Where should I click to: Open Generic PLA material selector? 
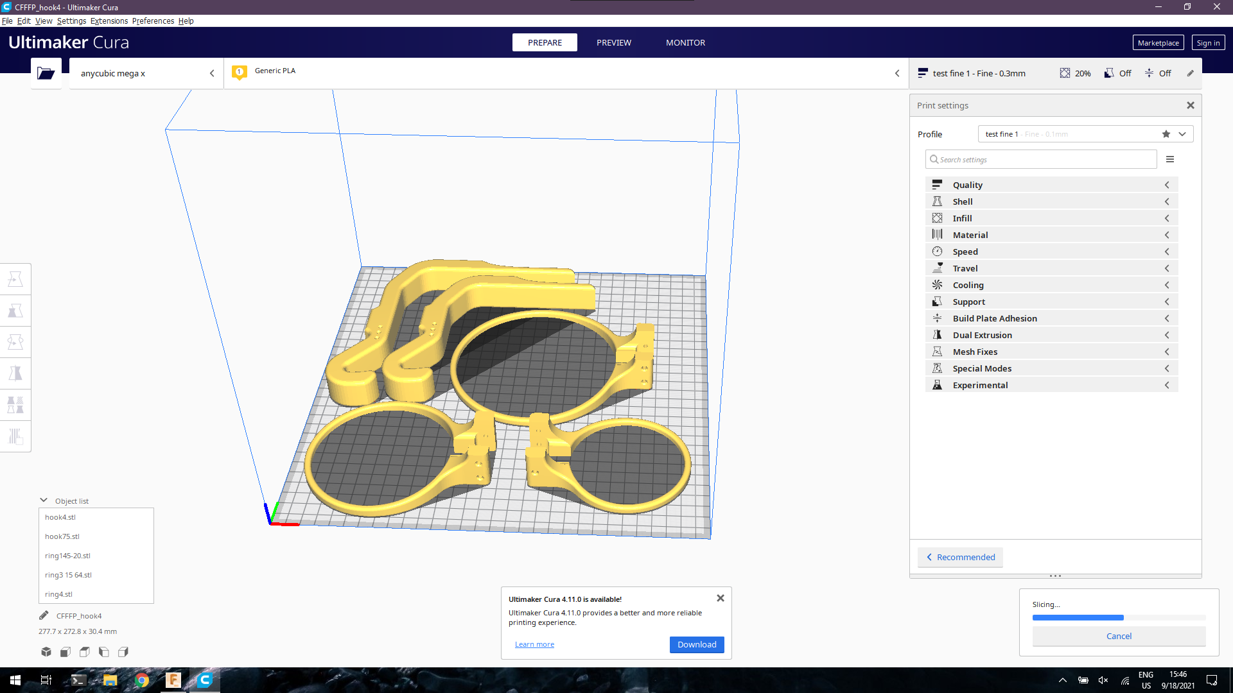(566, 73)
